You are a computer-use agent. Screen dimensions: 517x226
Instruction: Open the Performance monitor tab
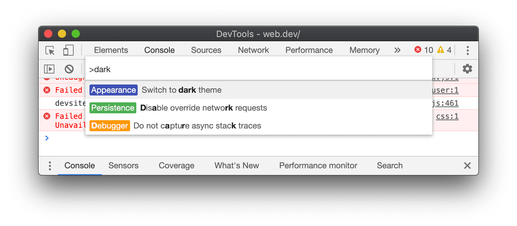318,166
